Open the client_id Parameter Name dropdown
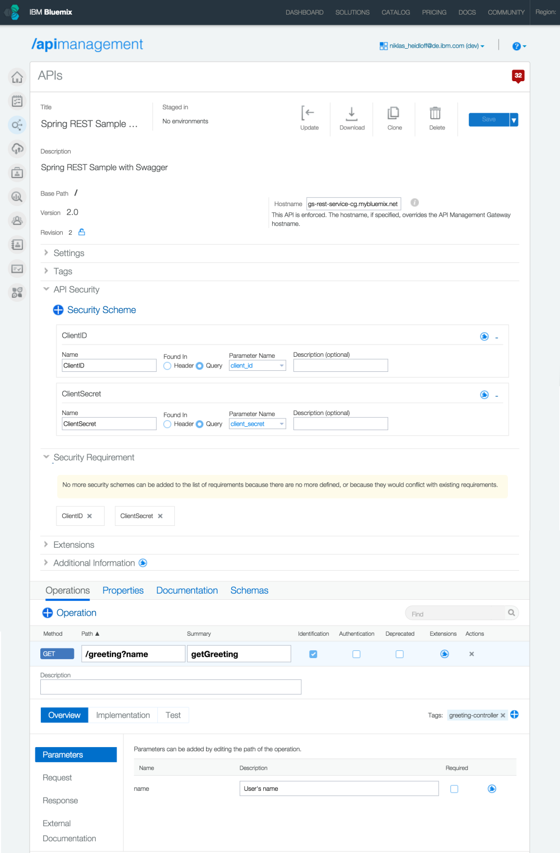 pos(258,366)
